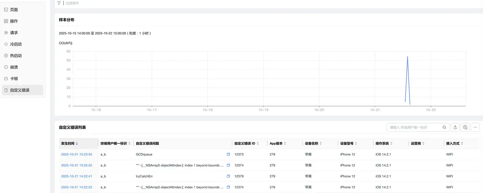483x193 pixels.
Task: Open the 2025-10-21 14:22:41 error record
Action: [76, 176]
